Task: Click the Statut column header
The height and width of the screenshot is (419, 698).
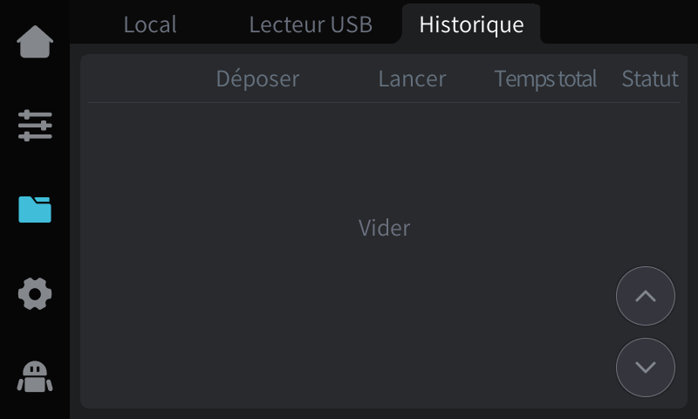Action: pos(650,79)
